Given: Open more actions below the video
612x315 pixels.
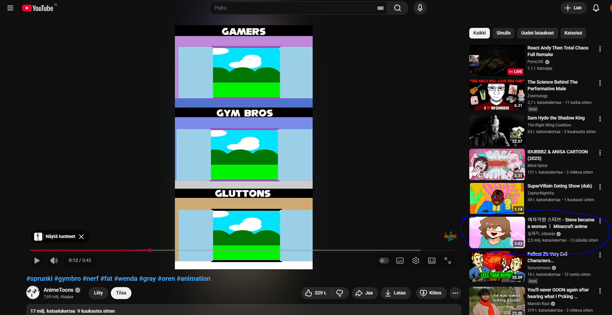Looking at the screenshot, I should click(455, 293).
